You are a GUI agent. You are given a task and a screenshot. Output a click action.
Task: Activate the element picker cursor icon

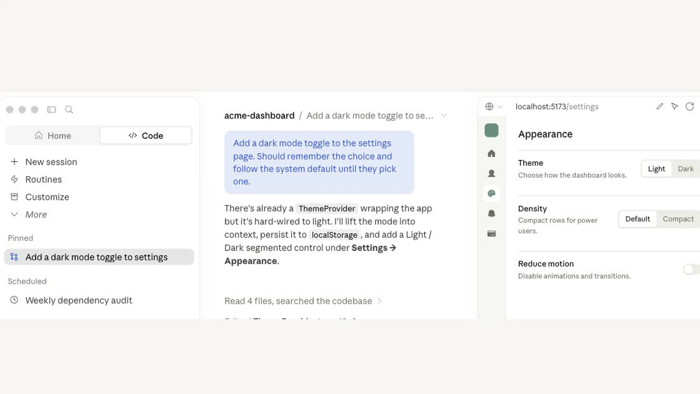tap(675, 106)
